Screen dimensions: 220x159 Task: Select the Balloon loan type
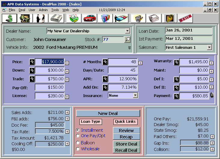[x=78, y=143]
